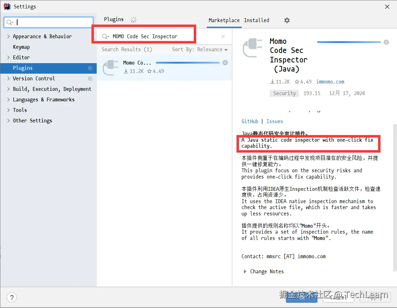Select the Momo Co... plugin search result
The width and height of the screenshot is (397, 308).
click(x=164, y=67)
